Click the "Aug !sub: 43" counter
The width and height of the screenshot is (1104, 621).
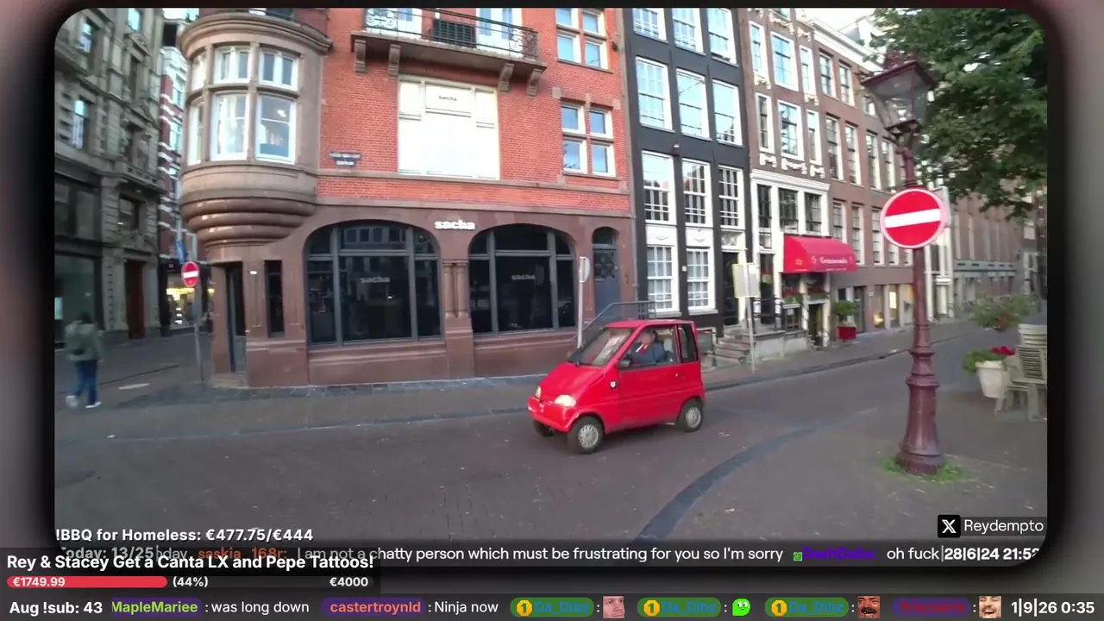point(56,607)
